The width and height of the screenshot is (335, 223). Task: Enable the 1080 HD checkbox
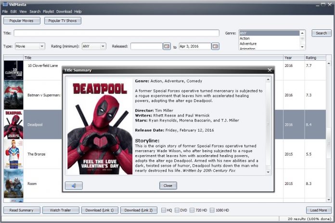click(x=212, y=210)
